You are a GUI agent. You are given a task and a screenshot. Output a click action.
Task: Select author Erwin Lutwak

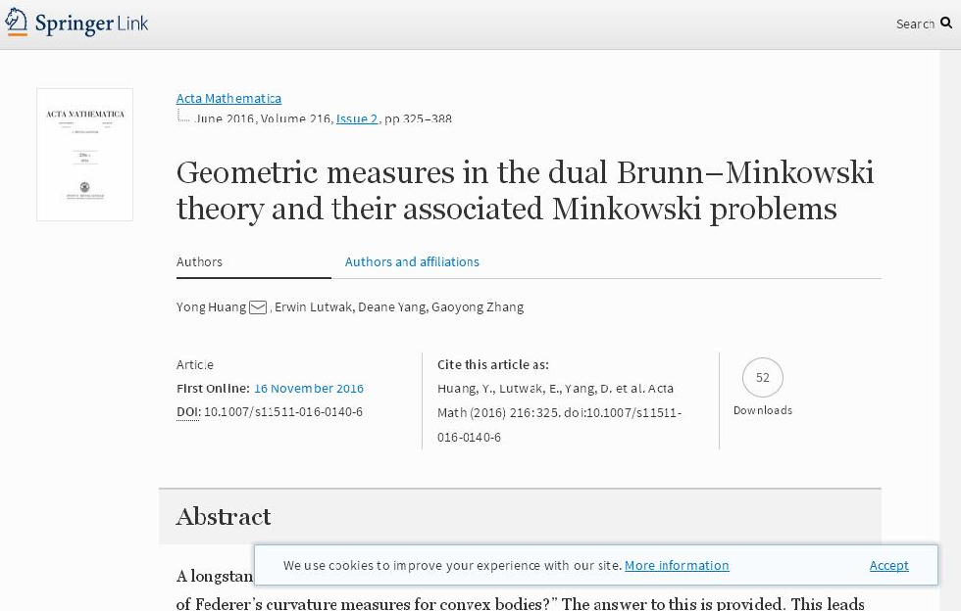coord(313,307)
